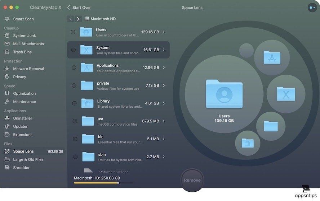Select the System folder checkbox
This screenshot has width=320, height=201.
point(73,50)
